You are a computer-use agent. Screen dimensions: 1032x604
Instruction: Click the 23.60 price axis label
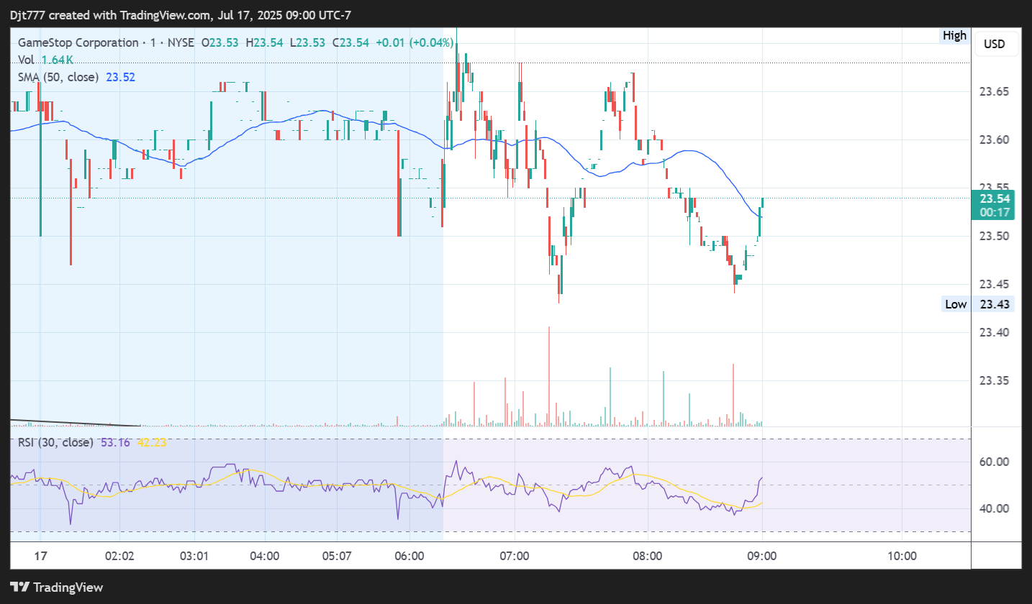click(995, 139)
